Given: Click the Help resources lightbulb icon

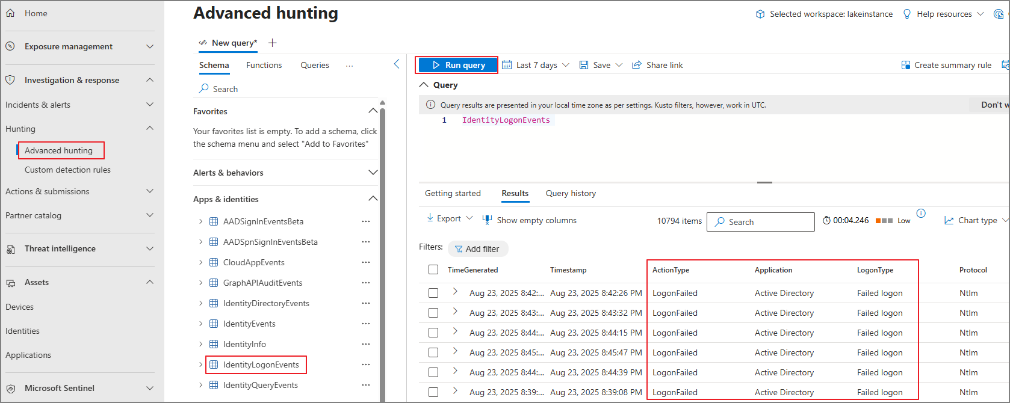Looking at the screenshot, I should 907,14.
